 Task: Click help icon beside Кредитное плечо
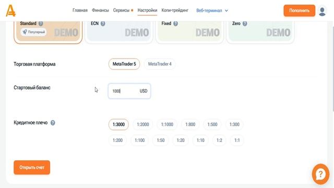[53, 123]
